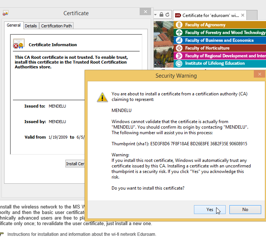Close the Security Warning dialog
Image resolution: width=266 pixels, height=241 pixels.
point(260,74)
